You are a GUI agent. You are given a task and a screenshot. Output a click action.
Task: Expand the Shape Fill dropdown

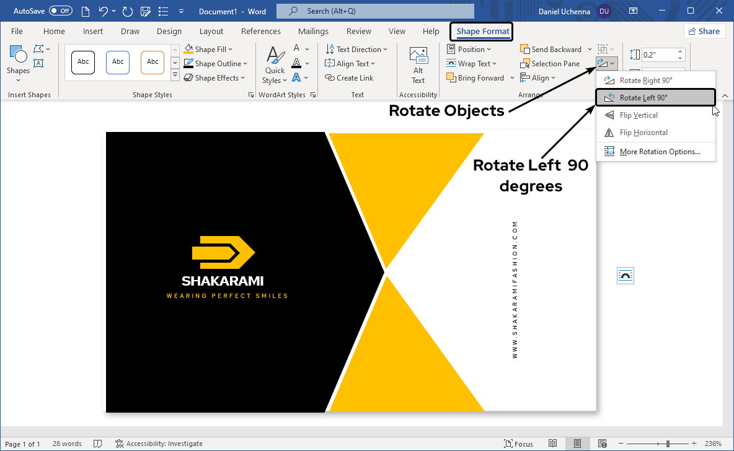pos(208,50)
